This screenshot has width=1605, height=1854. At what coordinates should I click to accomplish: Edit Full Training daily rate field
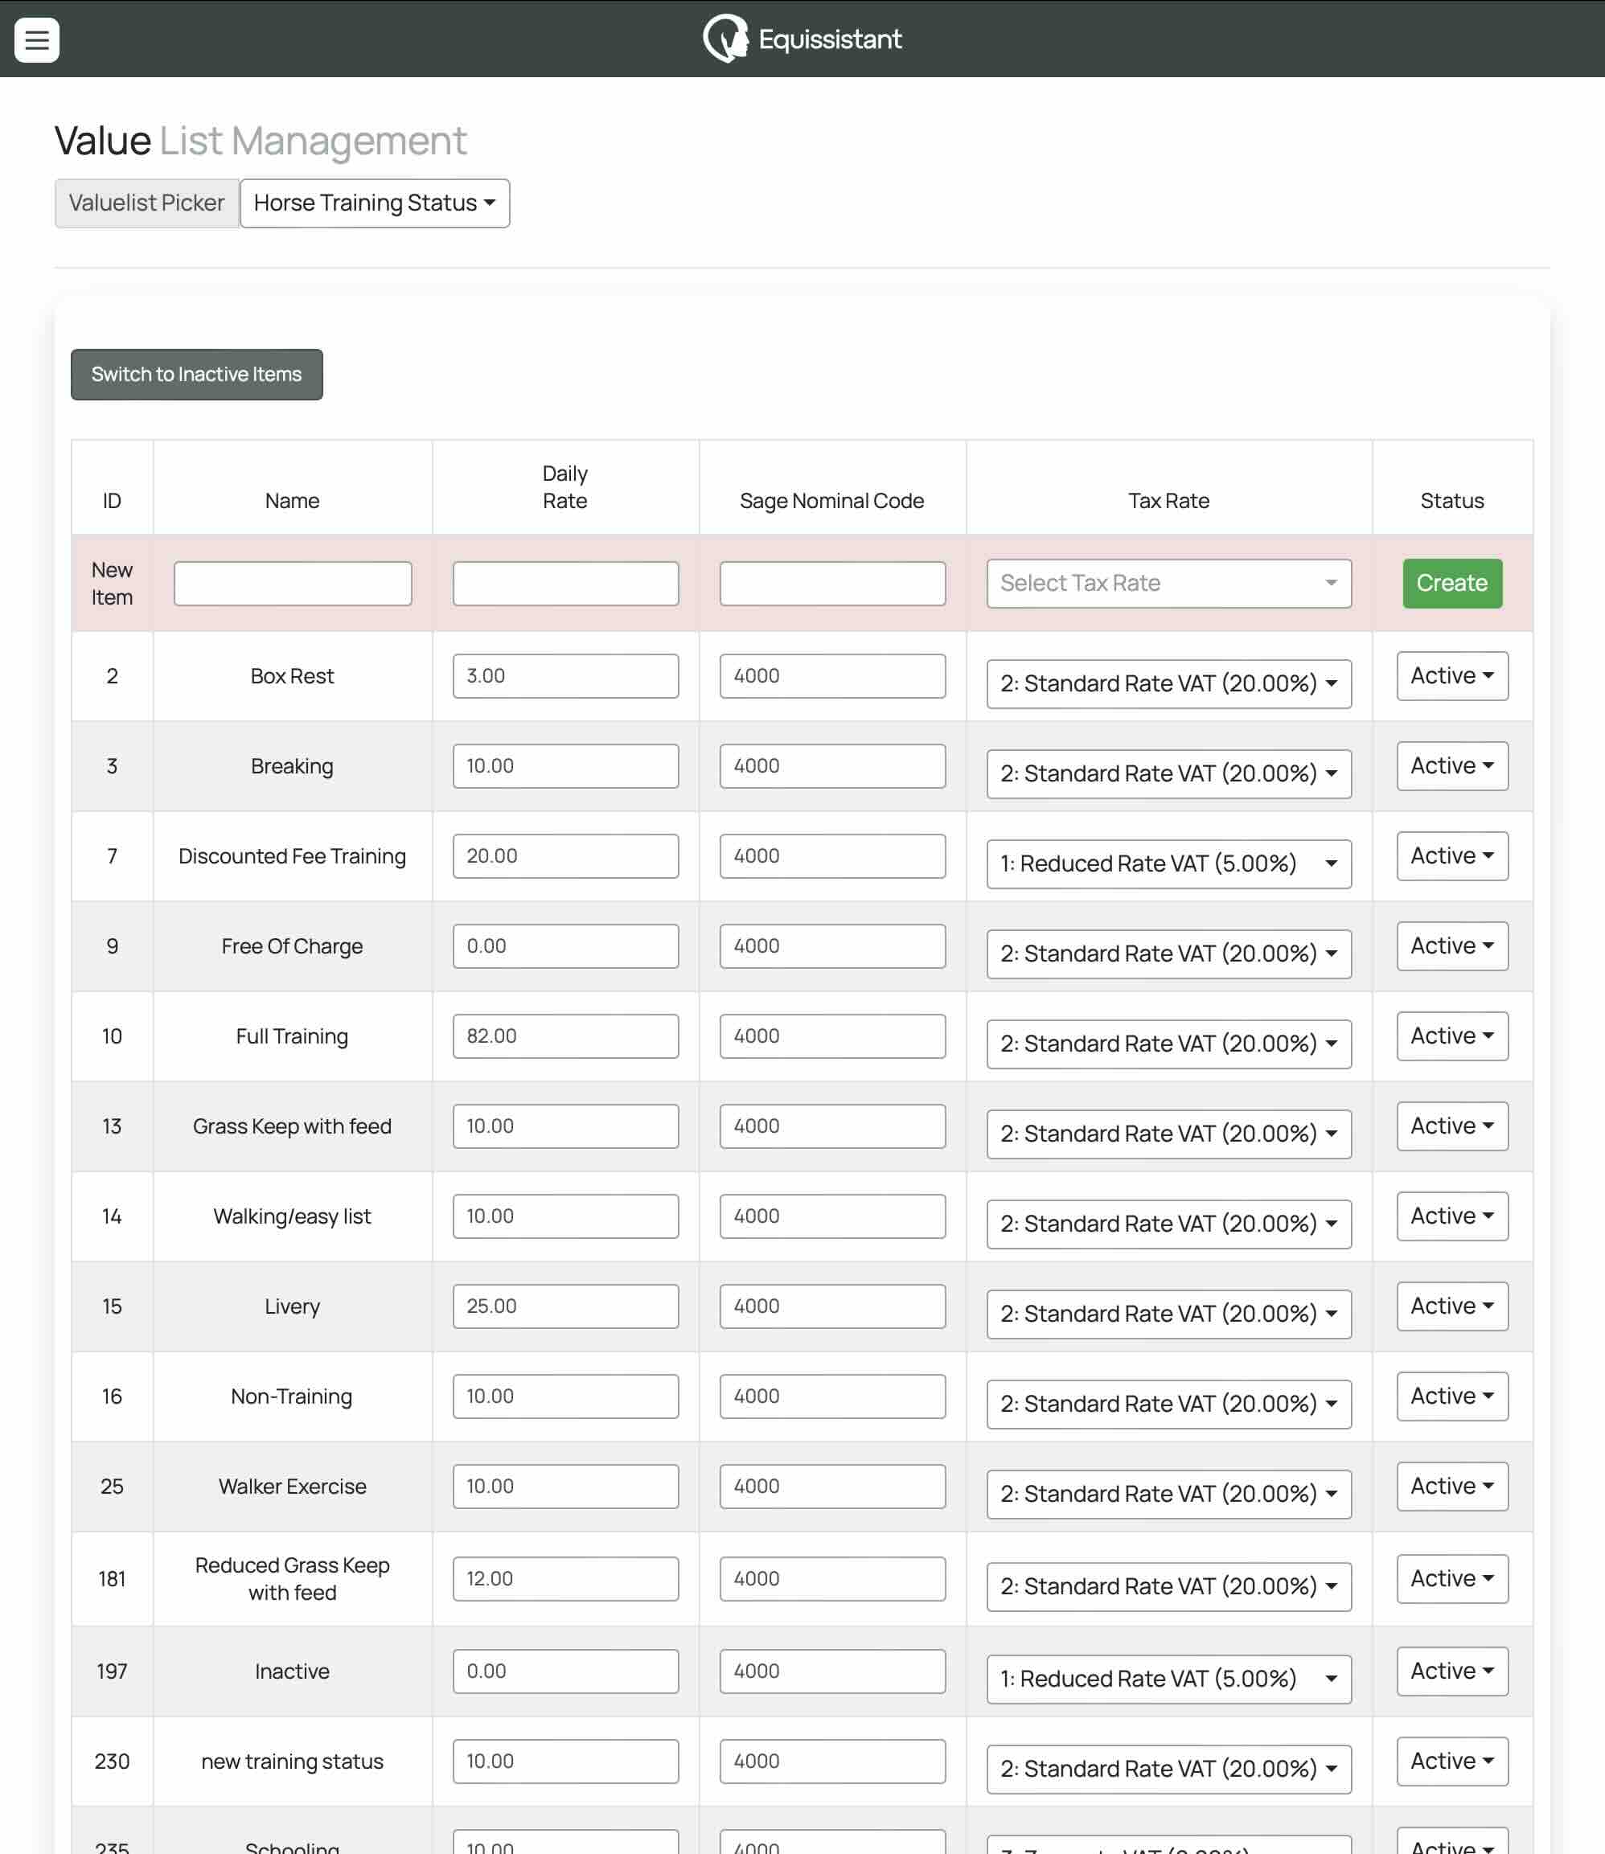tap(565, 1036)
